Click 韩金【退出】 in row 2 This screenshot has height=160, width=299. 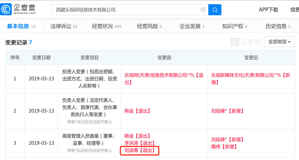(137, 111)
